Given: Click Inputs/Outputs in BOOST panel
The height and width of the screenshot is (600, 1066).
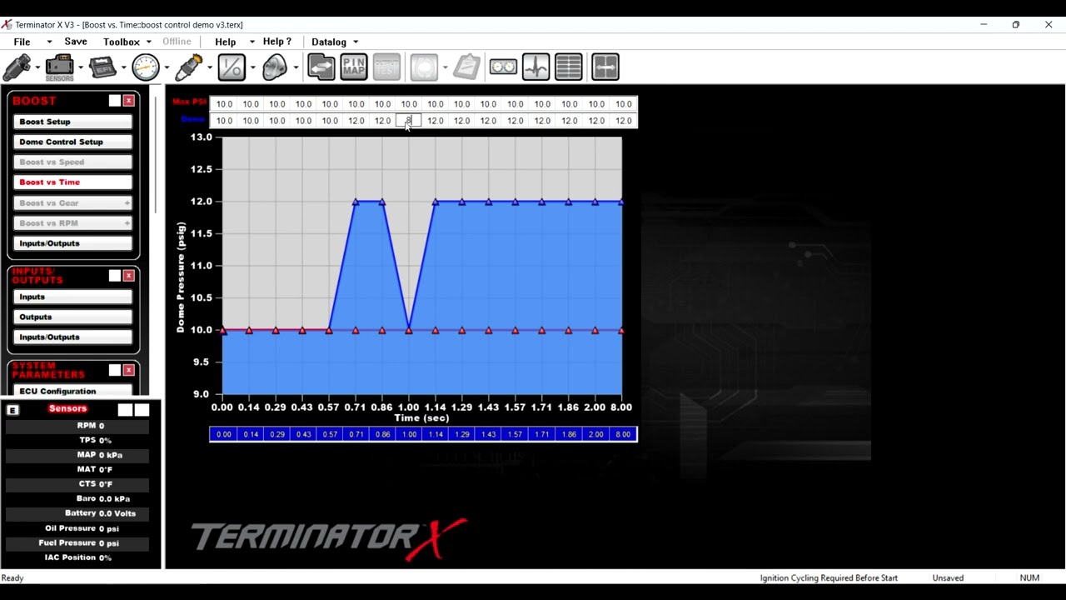Looking at the screenshot, I should [x=73, y=243].
